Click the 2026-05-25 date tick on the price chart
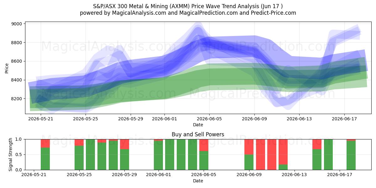The height and width of the screenshot is (188, 376). tap(86, 119)
